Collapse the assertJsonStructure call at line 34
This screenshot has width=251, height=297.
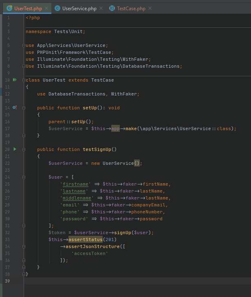[x=24, y=246]
